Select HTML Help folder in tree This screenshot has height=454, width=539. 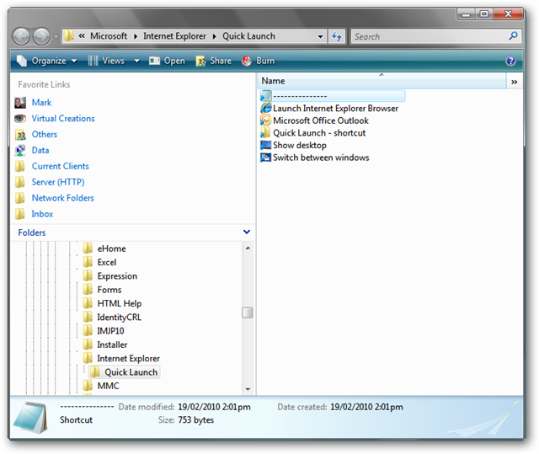[120, 303]
